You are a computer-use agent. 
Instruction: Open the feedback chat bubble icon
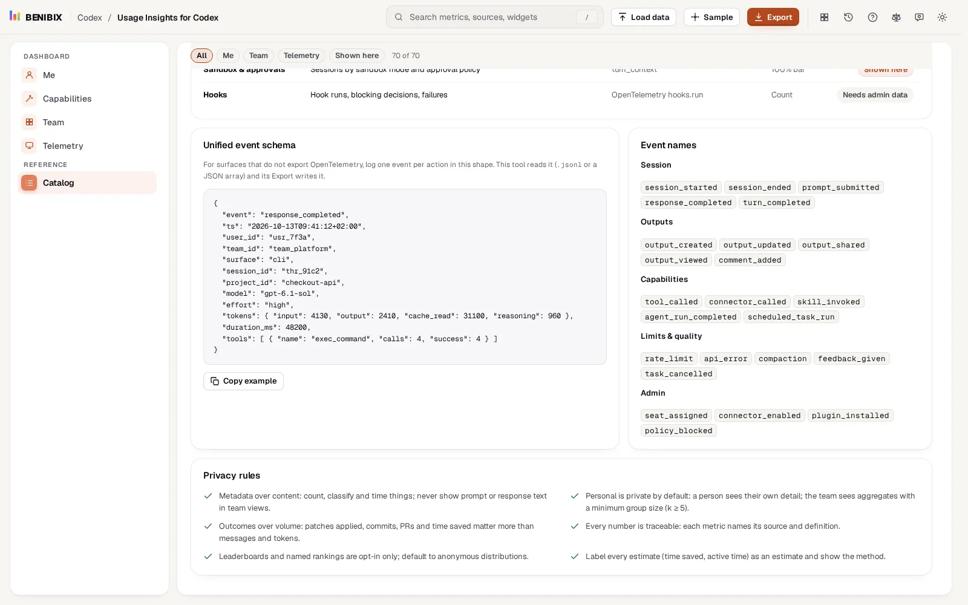(919, 18)
